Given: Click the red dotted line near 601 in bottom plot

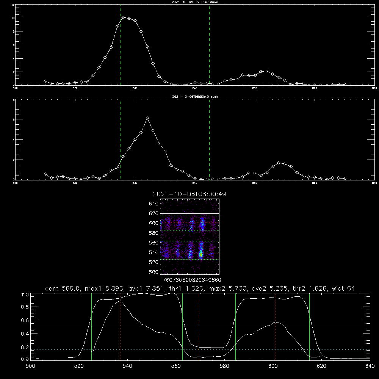Looking at the screenshot, I should 275,326.
